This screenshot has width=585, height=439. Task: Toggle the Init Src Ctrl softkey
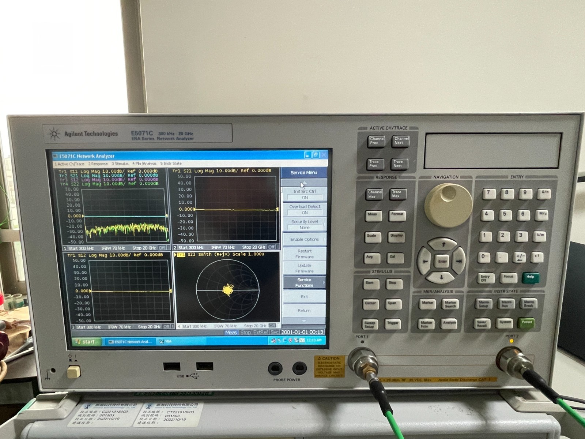coord(305,194)
